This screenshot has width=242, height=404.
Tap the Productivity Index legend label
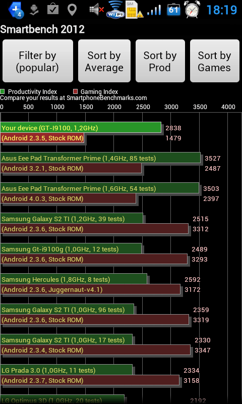[x=32, y=92]
